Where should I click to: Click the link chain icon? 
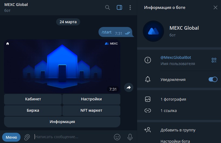coord(148,110)
